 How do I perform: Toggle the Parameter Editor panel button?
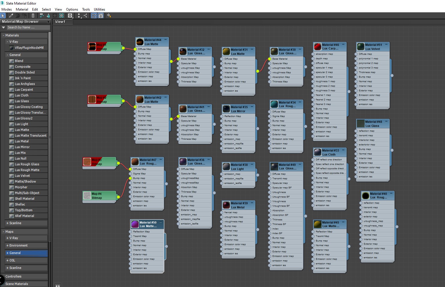pyautogui.click(x=101, y=15)
